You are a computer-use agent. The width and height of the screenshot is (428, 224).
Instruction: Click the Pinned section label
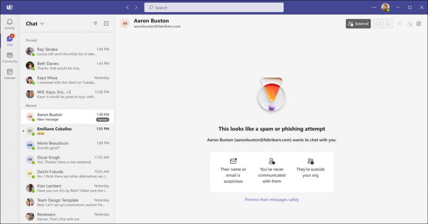click(31, 40)
